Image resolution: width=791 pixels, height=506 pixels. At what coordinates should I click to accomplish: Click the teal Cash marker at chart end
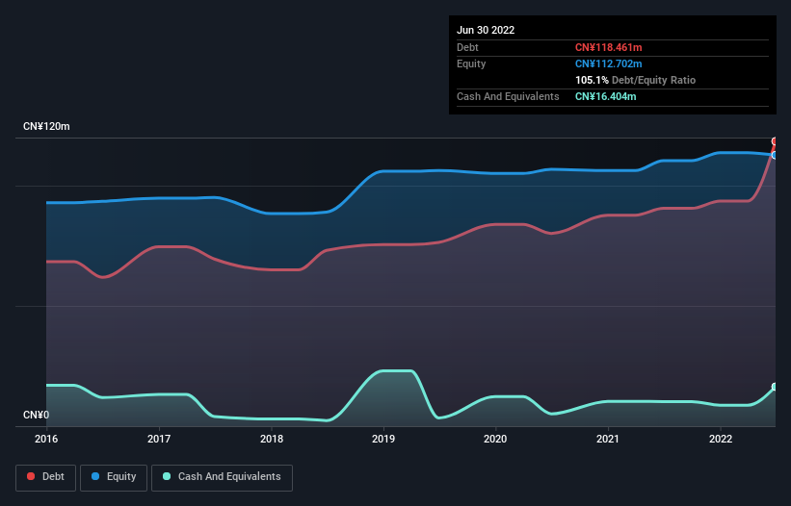[775, 387]
